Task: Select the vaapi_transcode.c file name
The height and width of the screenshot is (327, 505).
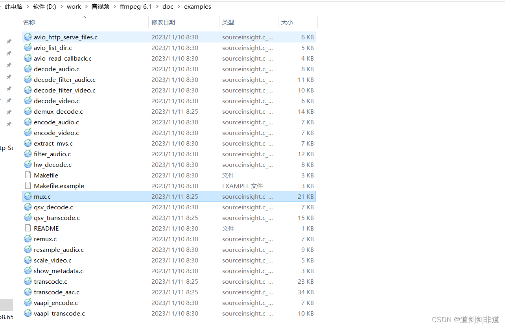Action: coord(59,313)
